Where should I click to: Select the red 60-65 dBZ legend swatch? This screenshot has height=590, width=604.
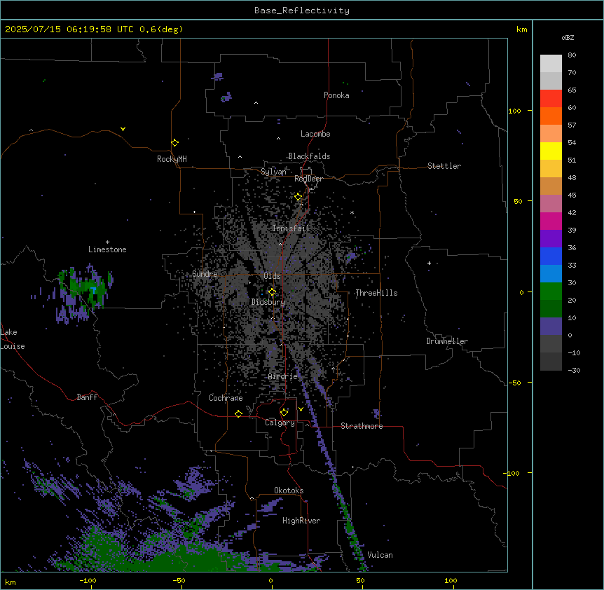pyautogui.click(x=551, y=99)
